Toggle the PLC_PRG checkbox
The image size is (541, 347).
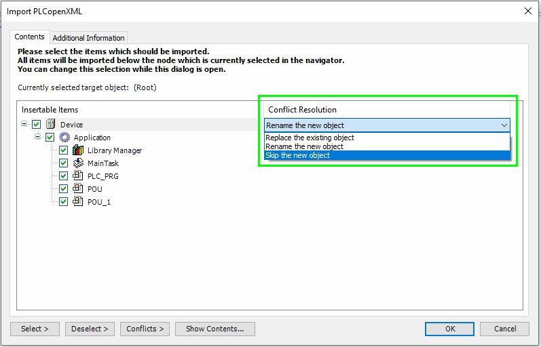coord(64,176)
